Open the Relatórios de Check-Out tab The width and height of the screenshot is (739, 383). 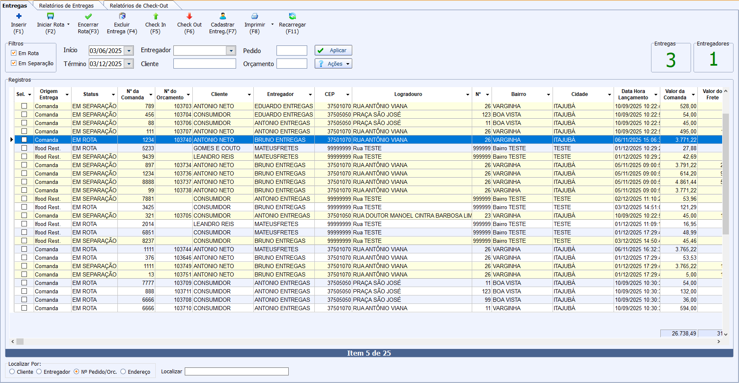[x=139, y=5]
